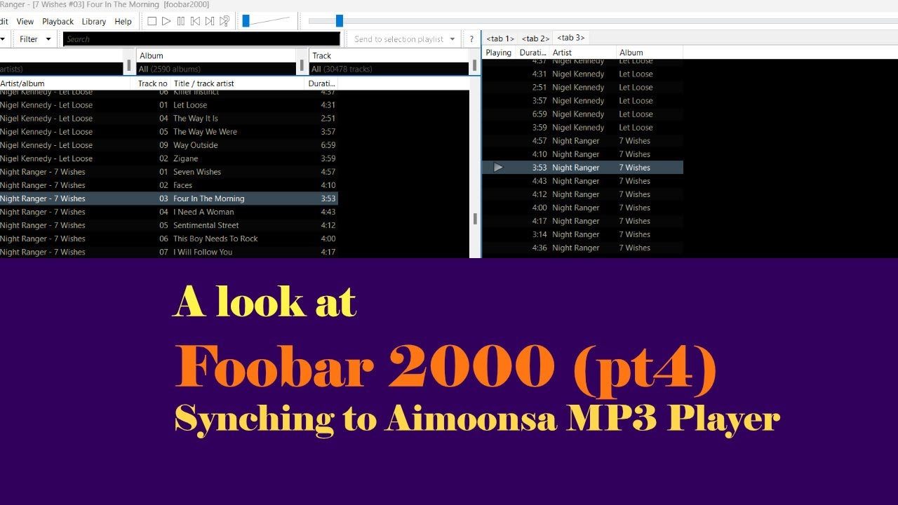Click the question mark help button
898x505 pixels.
471,39
